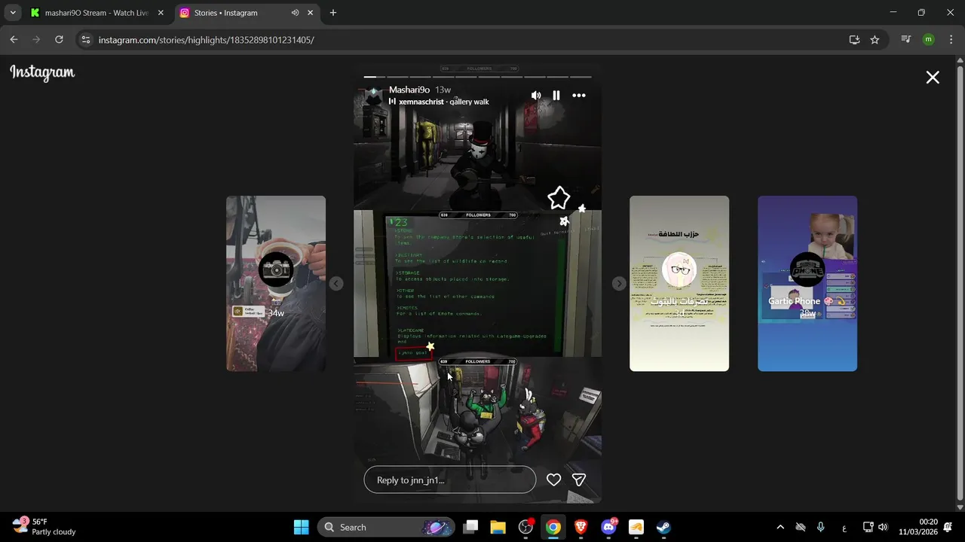Open the weather widget showing 56°F
Screen dimensions: 965x542
[x=44, y=527]
